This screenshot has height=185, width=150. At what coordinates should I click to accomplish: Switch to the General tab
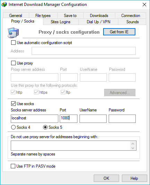coord(16,16)
